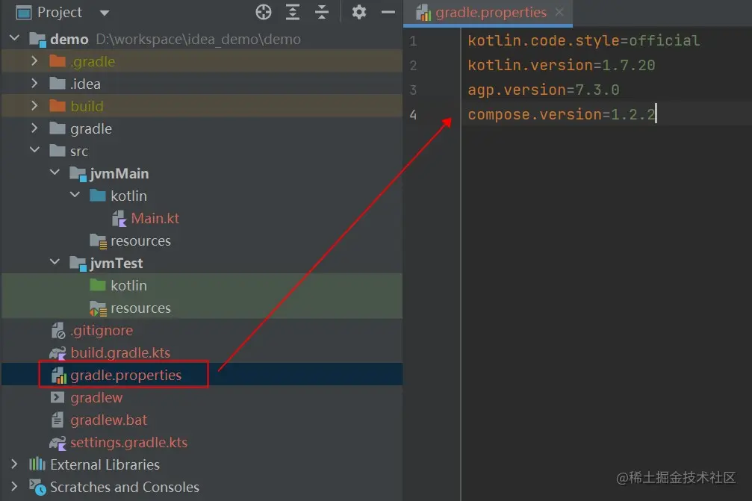Click line number 1 in gutter
Screen dimensions: 752x501
point(413,41)
